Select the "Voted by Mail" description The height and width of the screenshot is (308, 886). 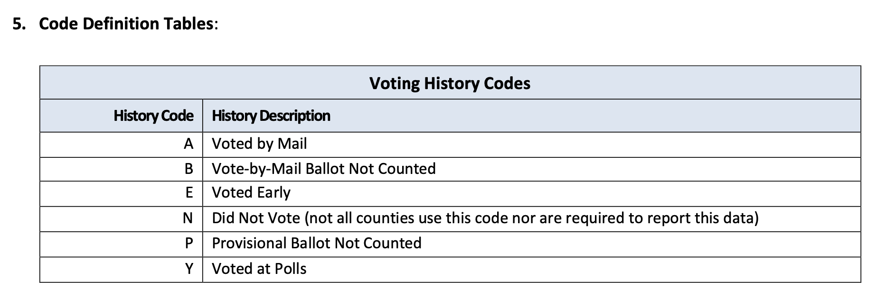[259, 144]
